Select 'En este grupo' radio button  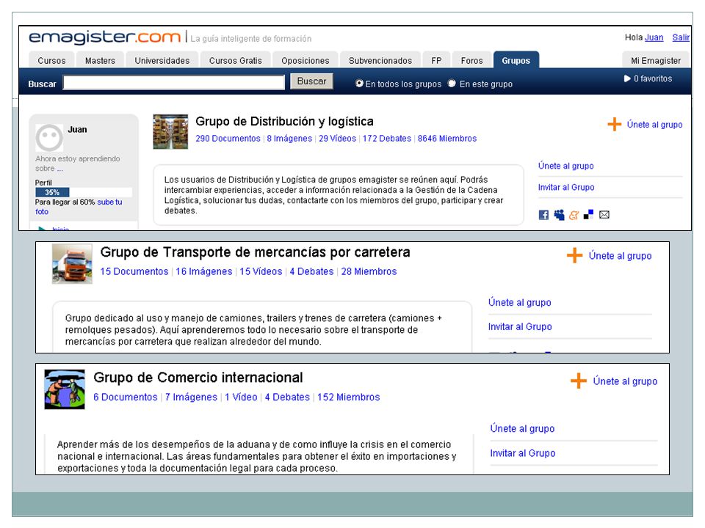(x=452, y=84)
